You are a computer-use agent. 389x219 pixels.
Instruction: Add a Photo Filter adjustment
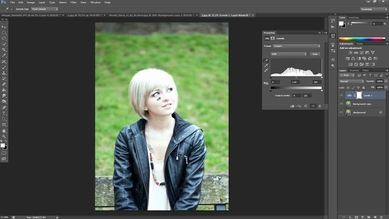tap(364, 58)
